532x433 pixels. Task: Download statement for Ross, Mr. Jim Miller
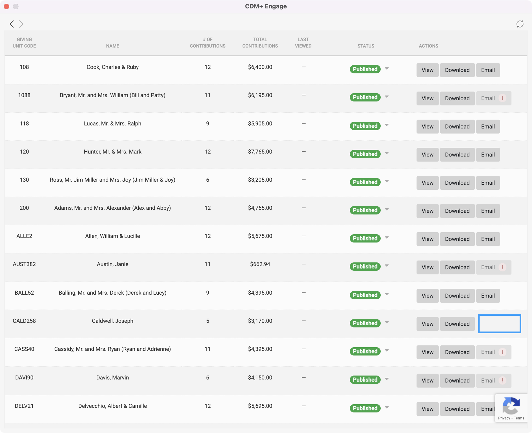(x=457, y=183)
